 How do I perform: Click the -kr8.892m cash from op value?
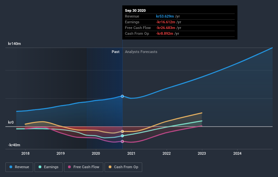[165, 33]
